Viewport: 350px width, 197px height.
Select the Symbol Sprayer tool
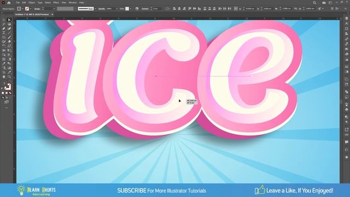[4, 68]
